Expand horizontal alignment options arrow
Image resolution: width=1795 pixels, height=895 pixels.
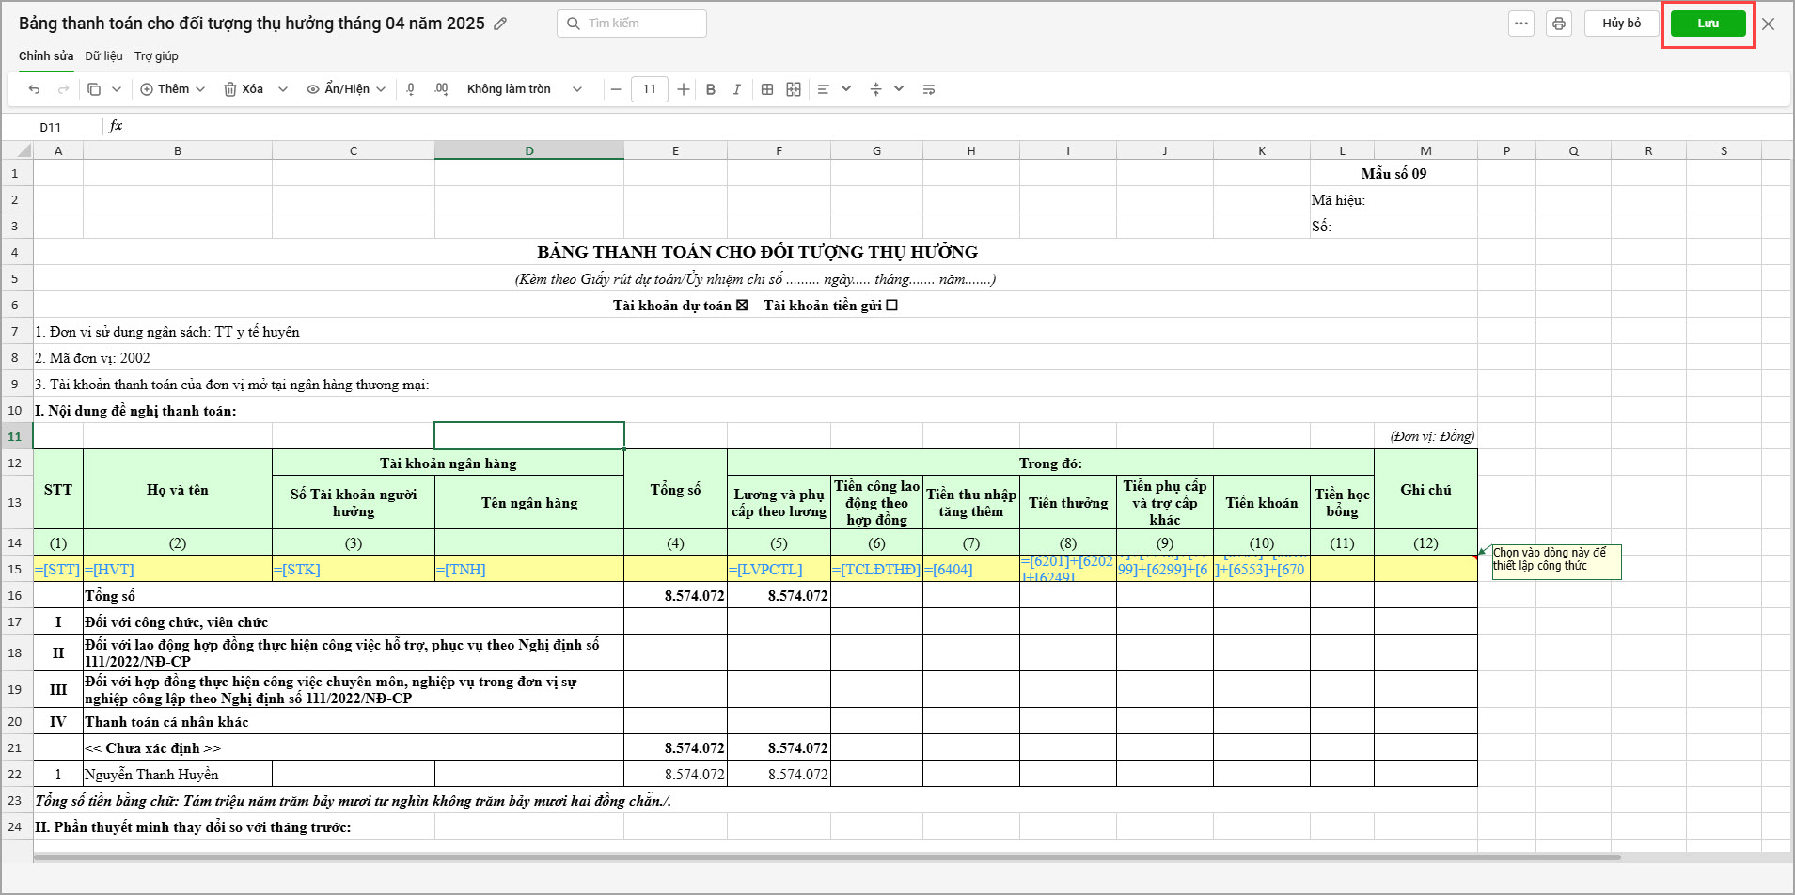coord(846,89)
